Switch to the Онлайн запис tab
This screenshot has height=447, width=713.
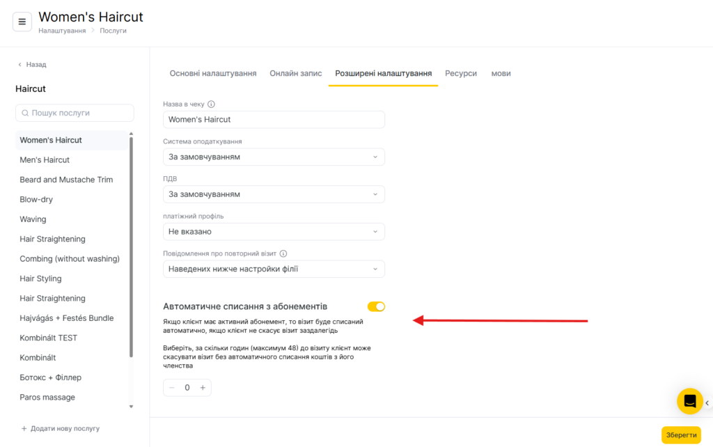coord(295,73)
